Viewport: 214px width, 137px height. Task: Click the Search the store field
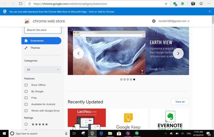pyautogui.click(x=43, y=30)
